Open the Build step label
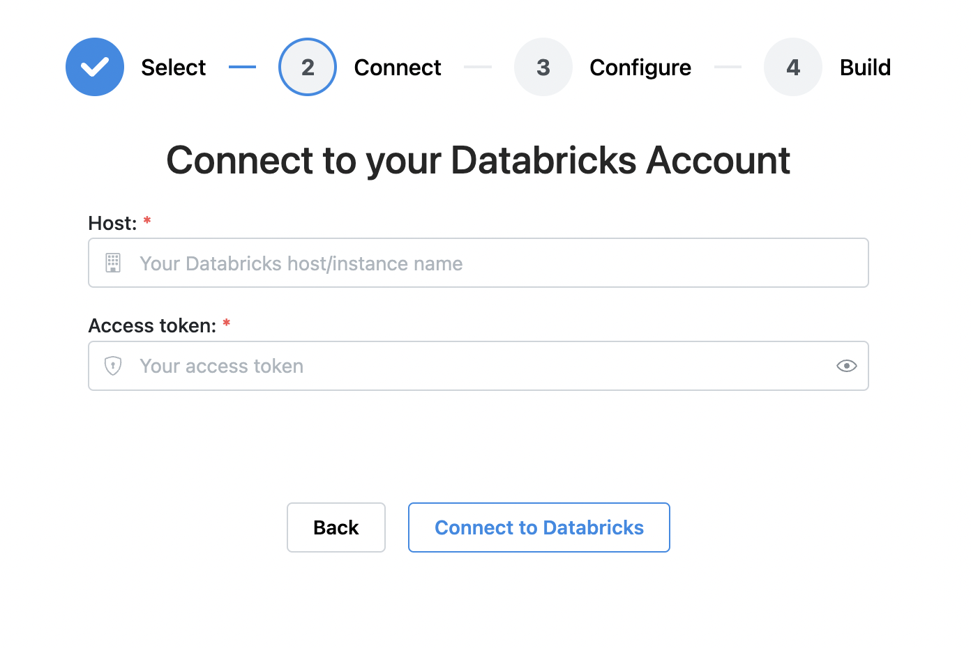971x648 pixels. click(x=865, y=68)
